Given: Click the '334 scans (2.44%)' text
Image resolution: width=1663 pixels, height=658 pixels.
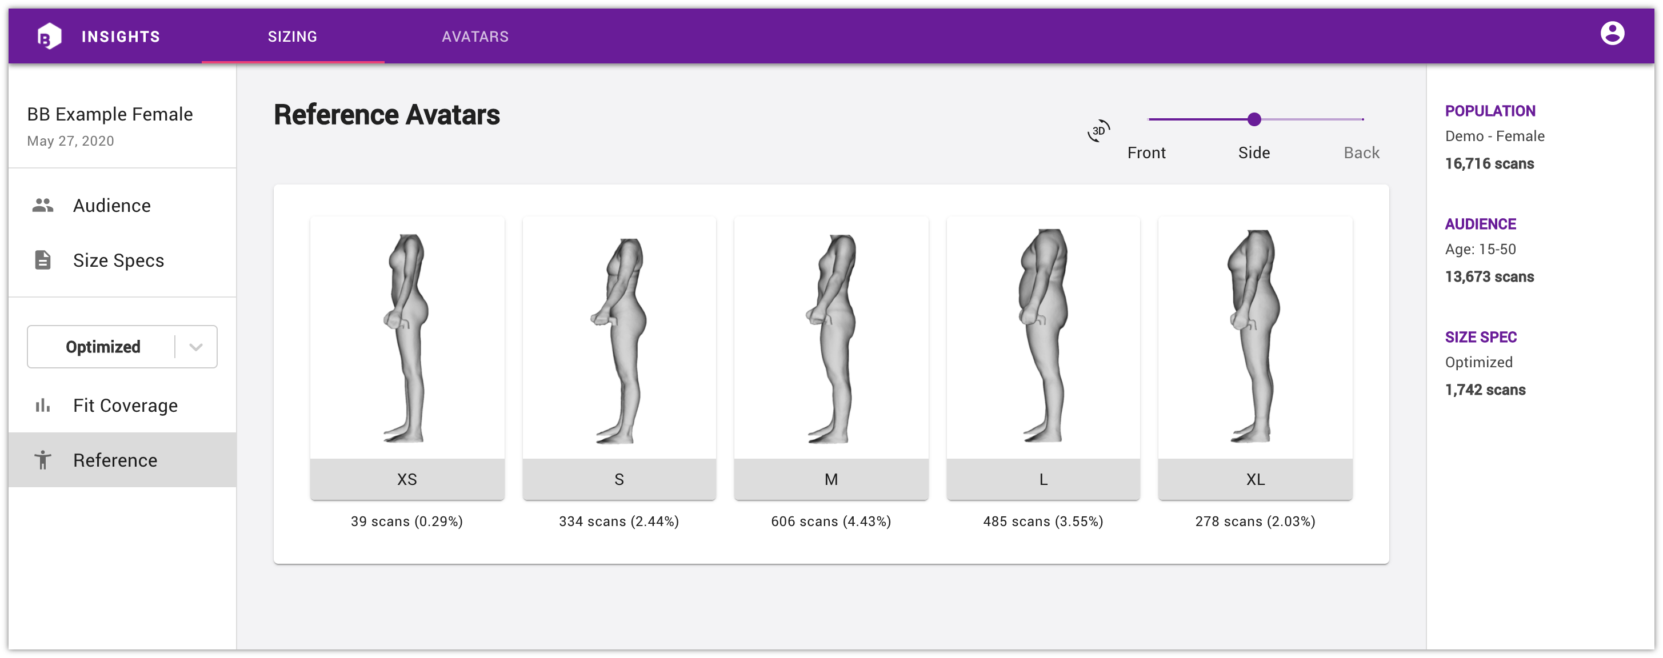Looking at the screenshot, I should click(x=619, y=521).
